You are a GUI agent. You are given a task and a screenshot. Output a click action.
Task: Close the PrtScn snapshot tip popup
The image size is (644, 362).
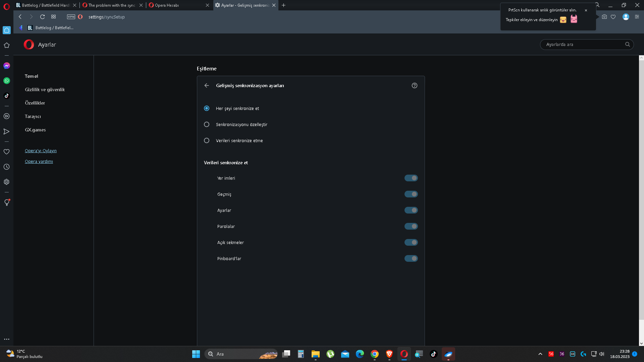click(586, 10)
